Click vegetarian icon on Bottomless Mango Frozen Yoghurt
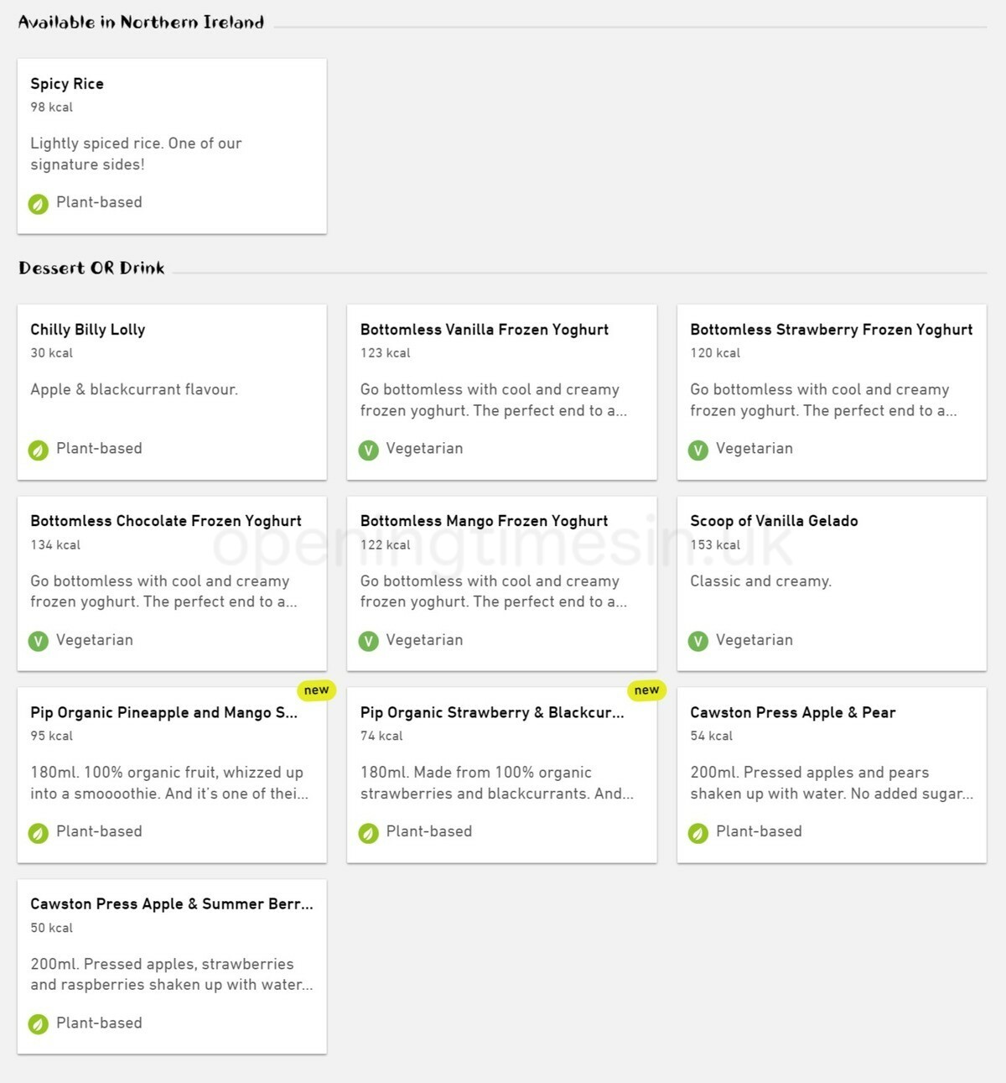This screenshot has width=1006, height=1083. click(x=368, y=641)
